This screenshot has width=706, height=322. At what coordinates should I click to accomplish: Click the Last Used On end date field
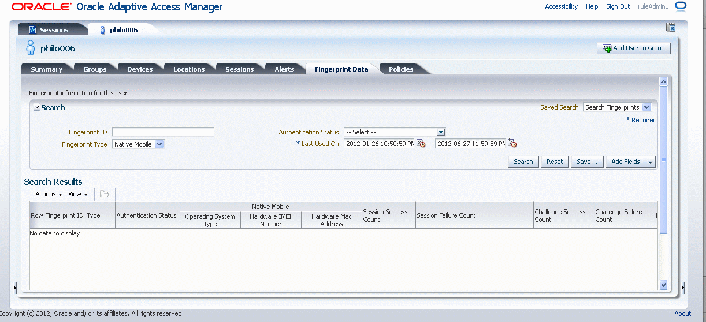coord(470,144)
